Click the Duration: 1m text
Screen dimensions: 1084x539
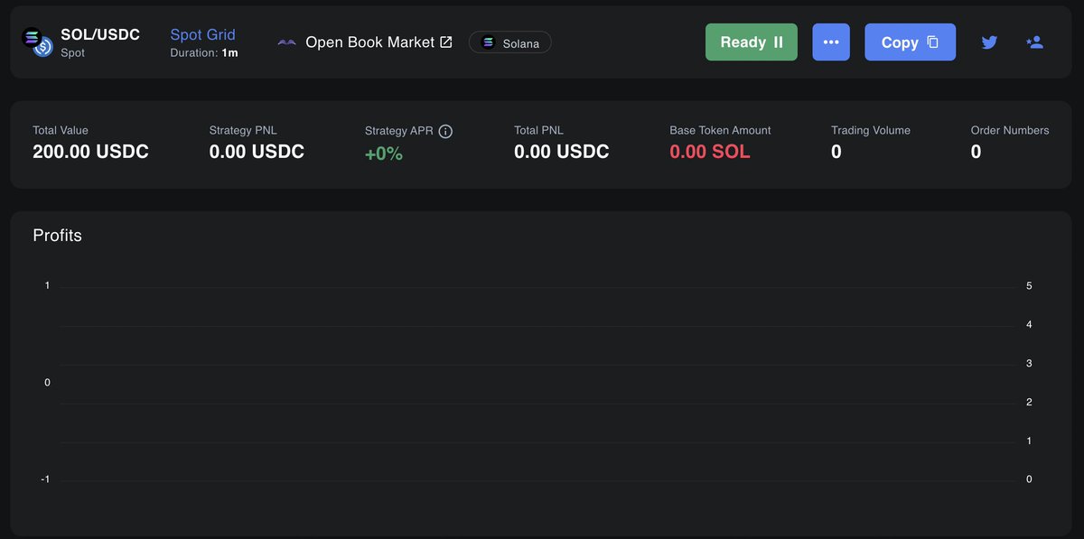(x=204, y=53)
